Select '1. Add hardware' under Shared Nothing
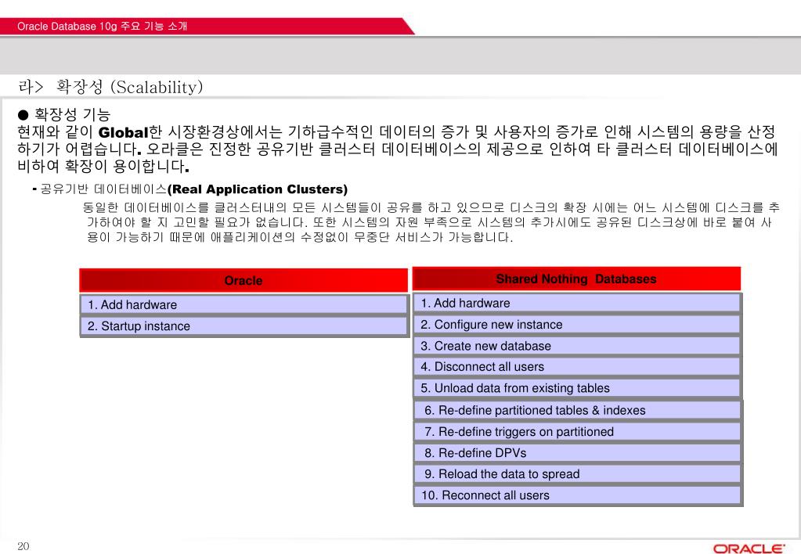The width and height of the screenshot is (801, 554). [577, 303]
